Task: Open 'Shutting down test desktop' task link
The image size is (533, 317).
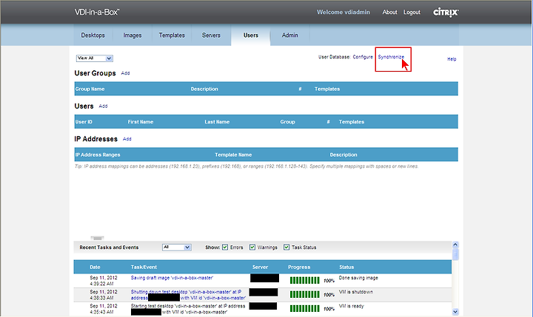Action: pos(188,295)
